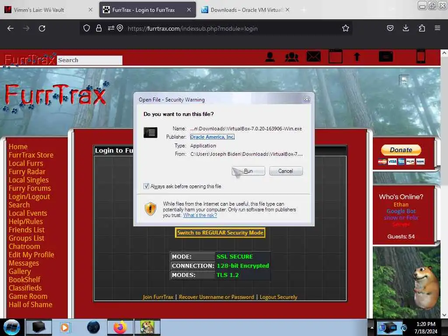Viewport: 448px width, 336px height.
Task: Open the tracking protection shield icon
Action: [x=87, y=28]
